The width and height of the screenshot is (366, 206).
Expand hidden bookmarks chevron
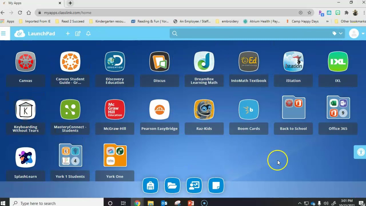(x=327, y=21)
